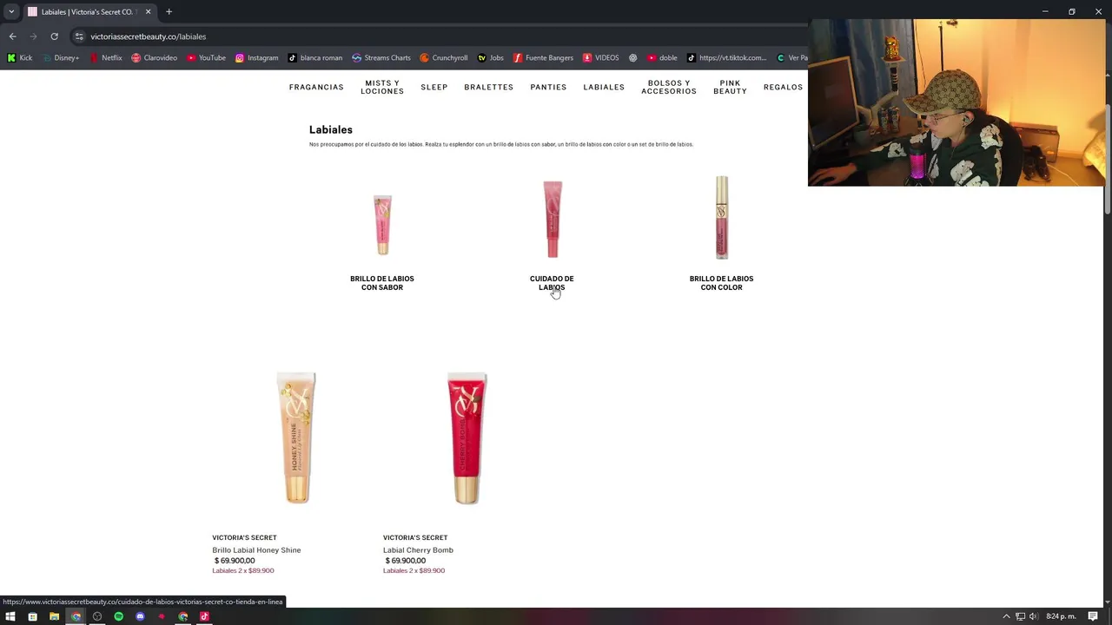
Task: Open the Windows Start menu
Action: (10, 616)
